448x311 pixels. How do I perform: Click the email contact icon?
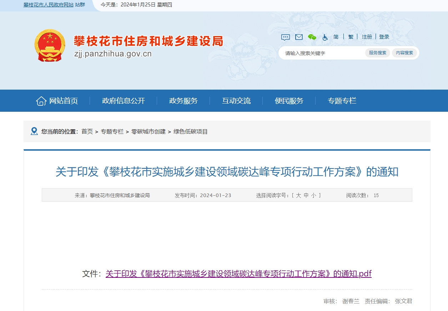pyautogui.click(x=298, y=37)
